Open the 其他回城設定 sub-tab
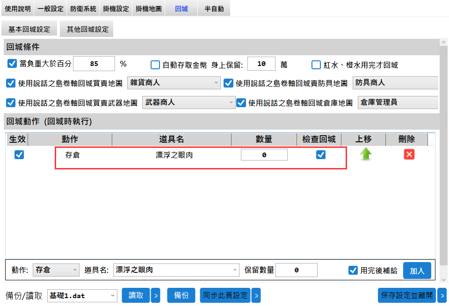 87,29
